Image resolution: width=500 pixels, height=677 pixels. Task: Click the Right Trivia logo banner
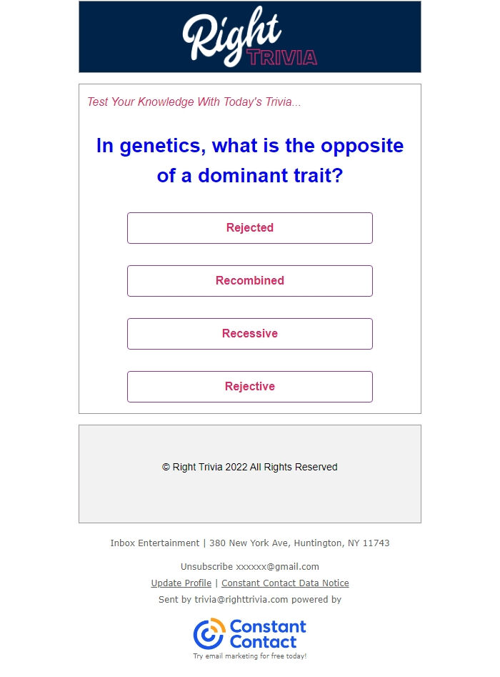pyautogui.click(x=250, y=36)
